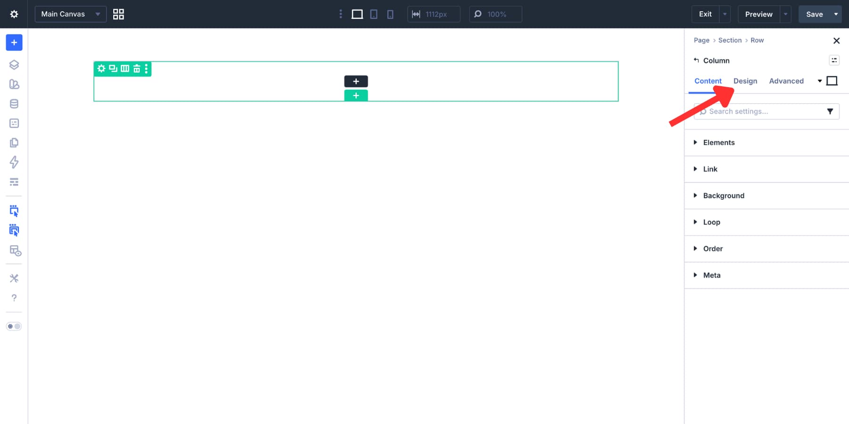Viewport: 849px width, 424px height.
Task: Click back arrow beside Column title
Action: [x=696, y=60]
